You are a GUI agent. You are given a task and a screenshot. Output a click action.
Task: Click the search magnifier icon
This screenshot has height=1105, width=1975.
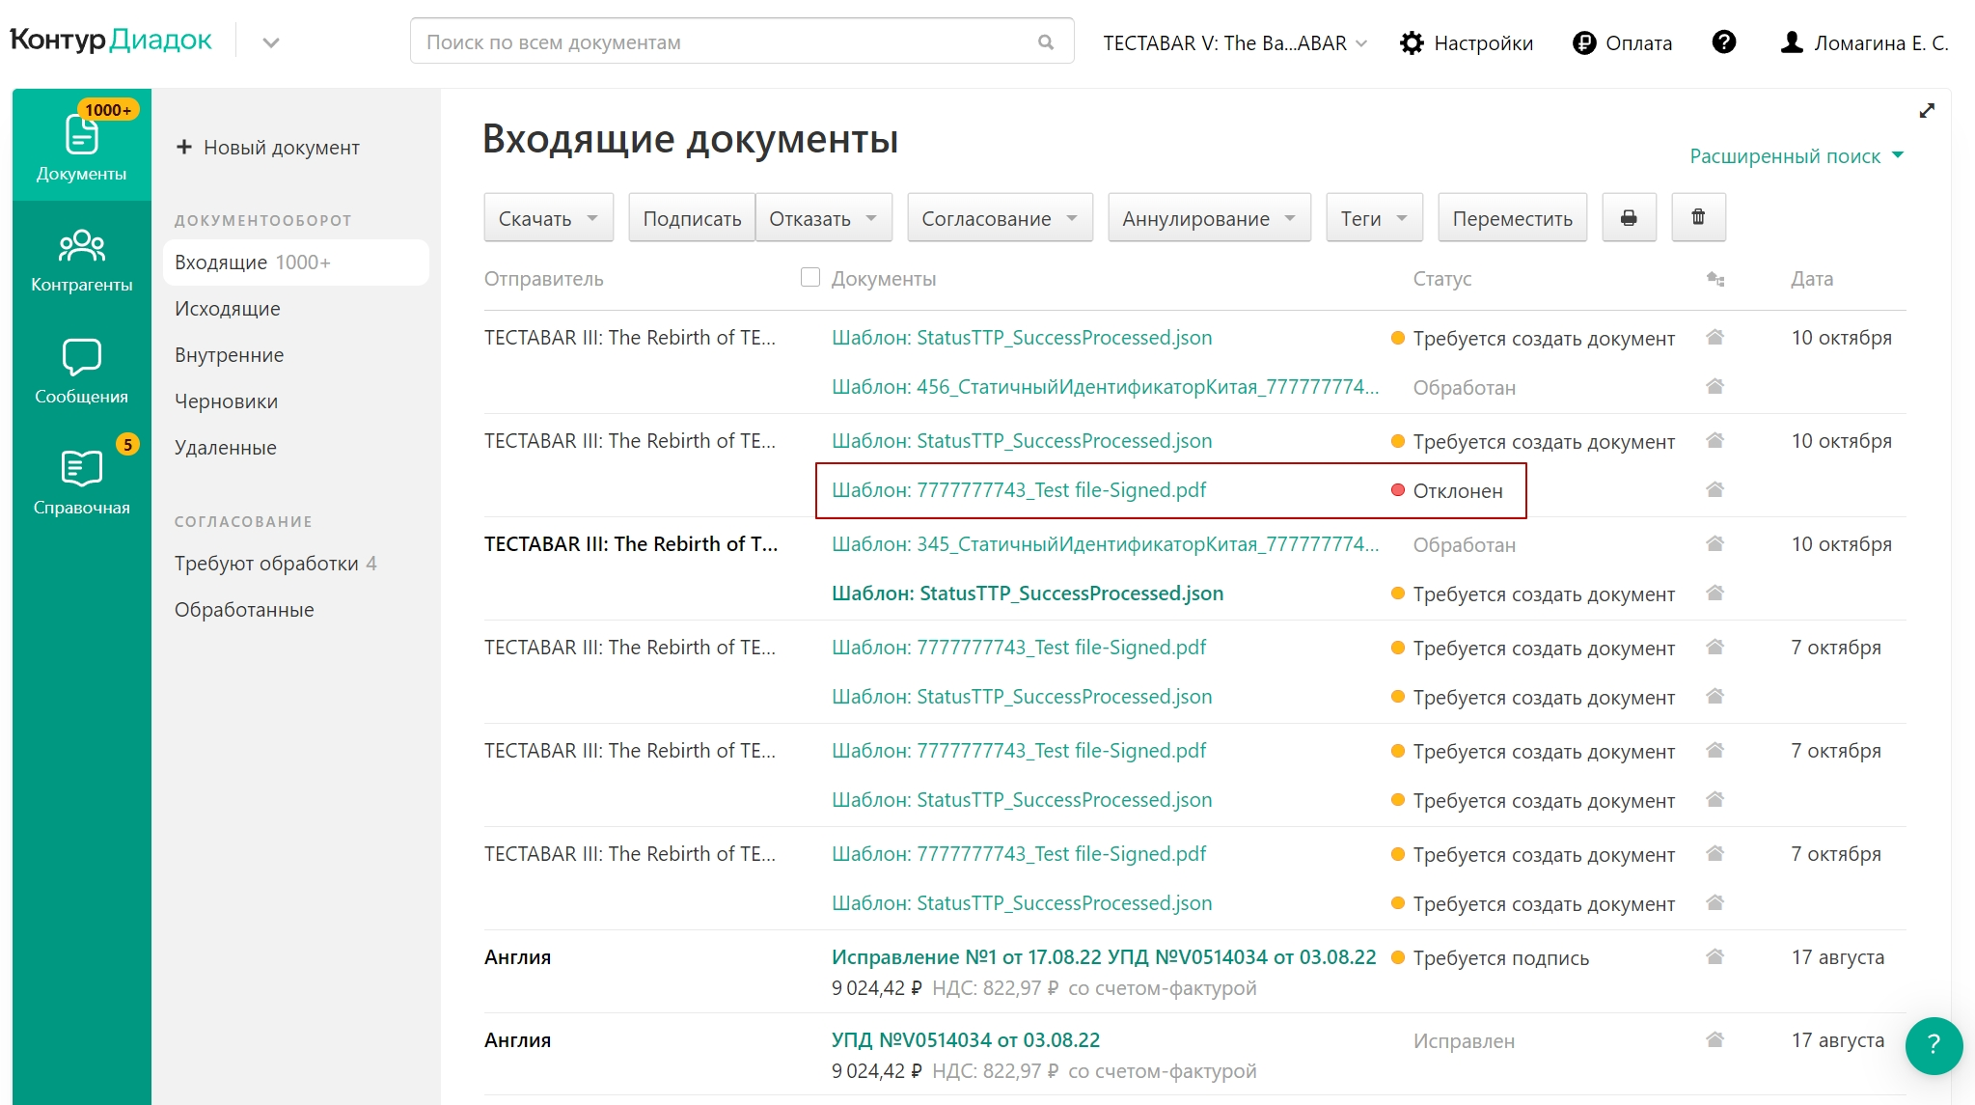pyautogui.click(x=1046, y=42)
